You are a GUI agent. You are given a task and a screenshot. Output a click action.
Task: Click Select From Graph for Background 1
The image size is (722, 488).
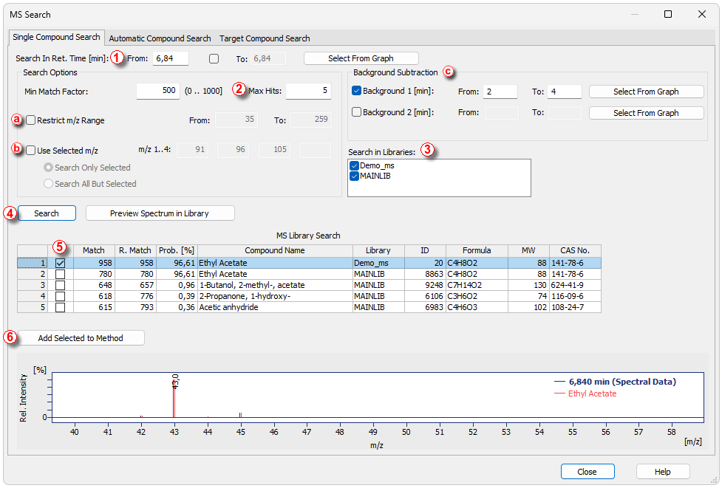[x=645, y=92]
